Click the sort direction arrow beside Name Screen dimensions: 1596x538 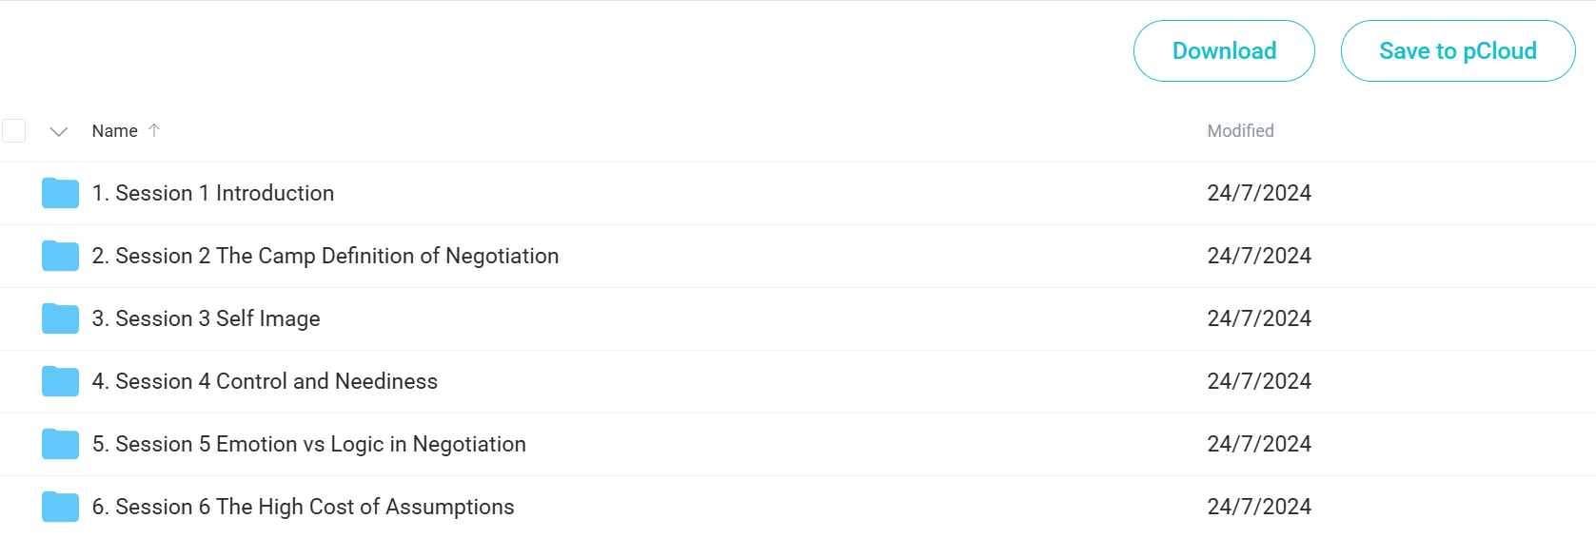point(154,130)
